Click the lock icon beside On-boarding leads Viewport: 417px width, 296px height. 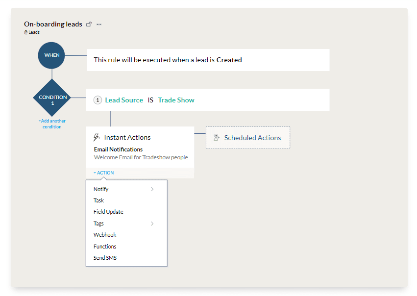pos(89,24)
